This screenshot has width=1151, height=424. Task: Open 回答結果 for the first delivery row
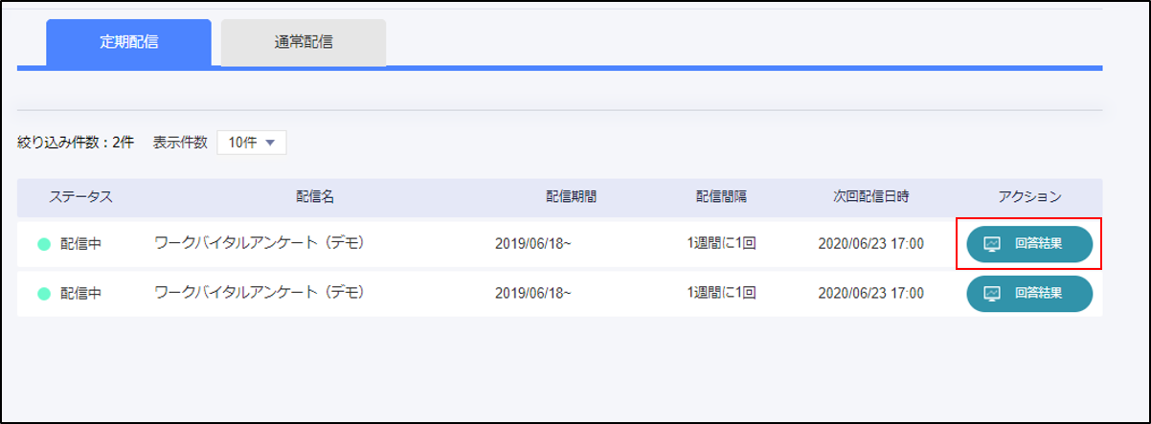(x=1029, y=244)
